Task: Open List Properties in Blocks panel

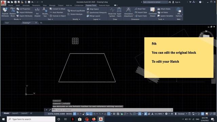Action: pos(23,9)
